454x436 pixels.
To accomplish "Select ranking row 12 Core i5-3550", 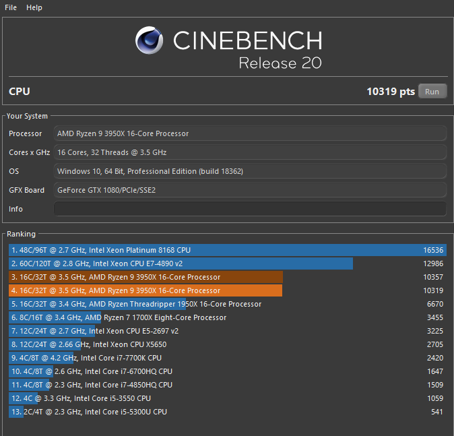I will click(227, 398).
